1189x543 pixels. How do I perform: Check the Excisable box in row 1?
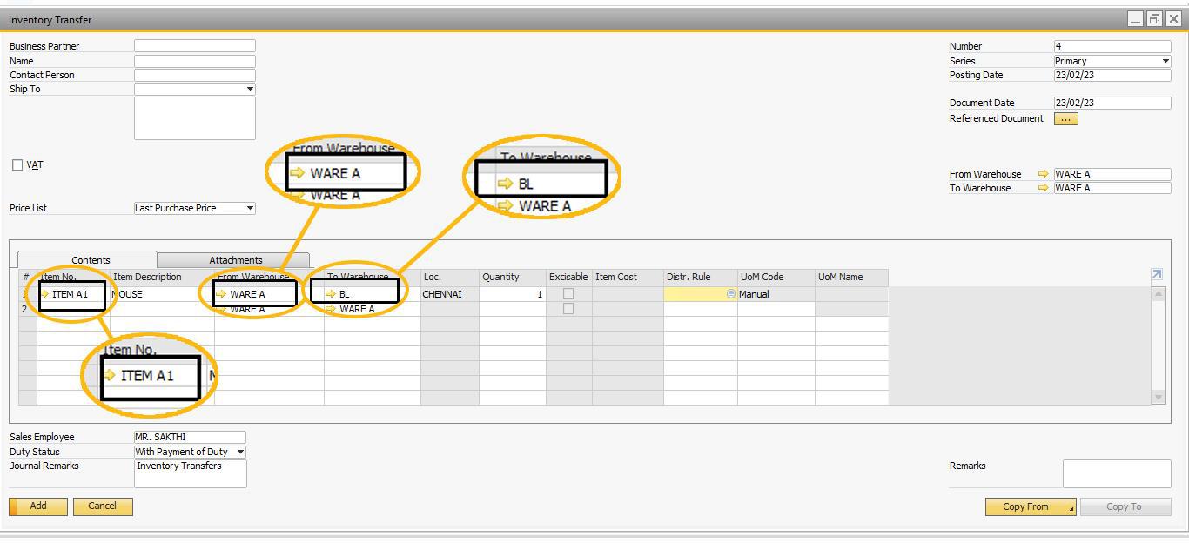point(568,294)
